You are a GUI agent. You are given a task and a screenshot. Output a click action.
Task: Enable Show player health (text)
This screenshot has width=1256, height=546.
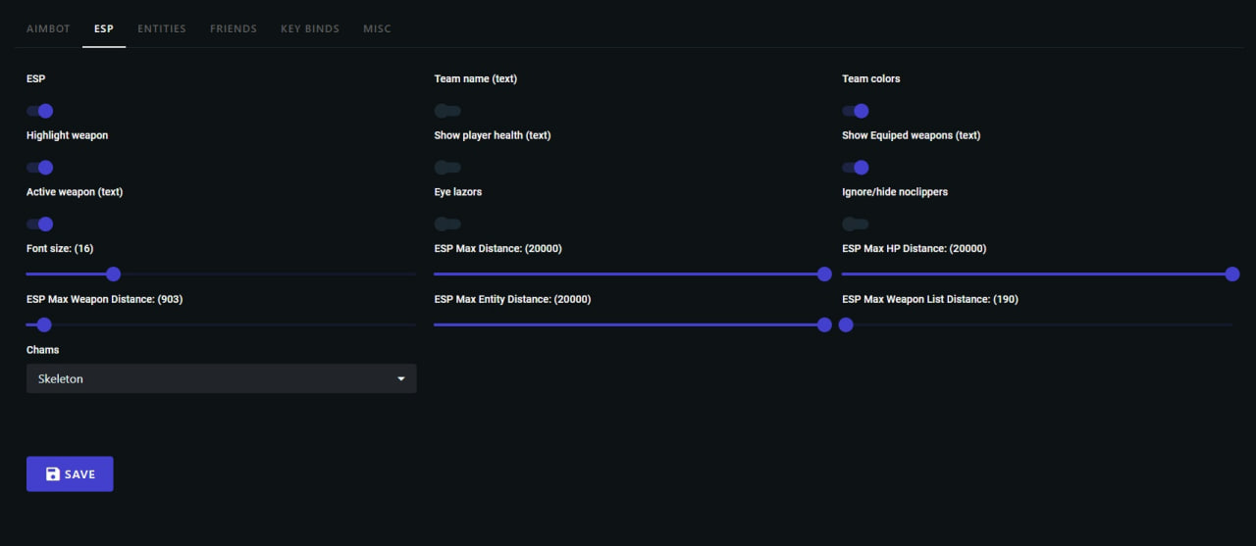coord(447,168)
